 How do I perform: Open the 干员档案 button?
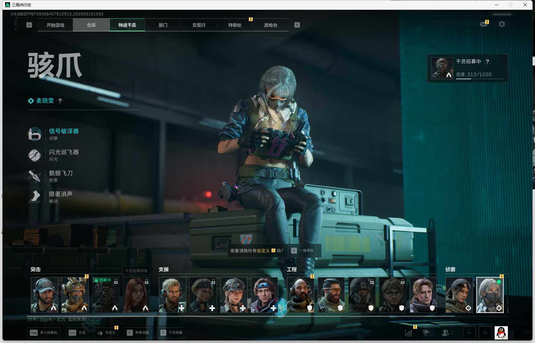coord(172,333)
